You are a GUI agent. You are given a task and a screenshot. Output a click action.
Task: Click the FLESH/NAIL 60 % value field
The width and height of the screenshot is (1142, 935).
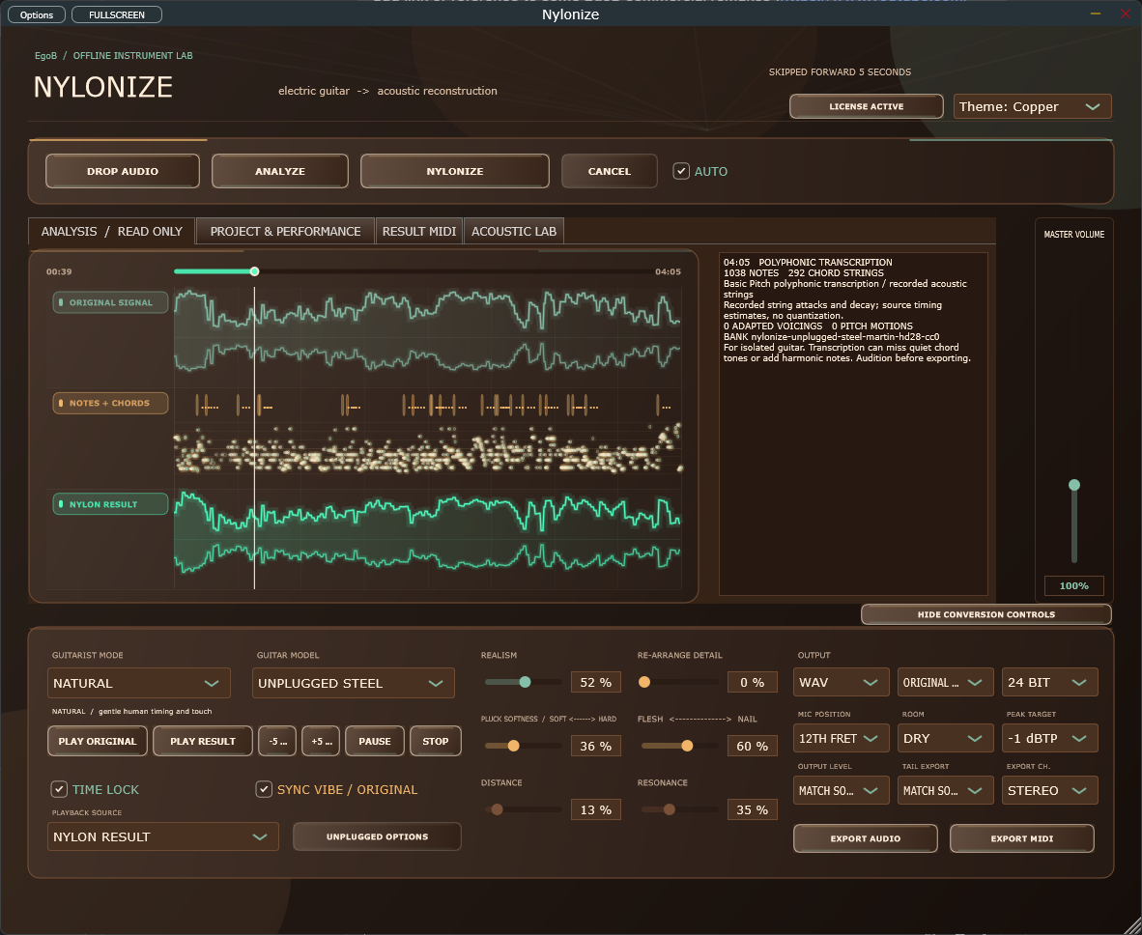click(x=753, y=746)
